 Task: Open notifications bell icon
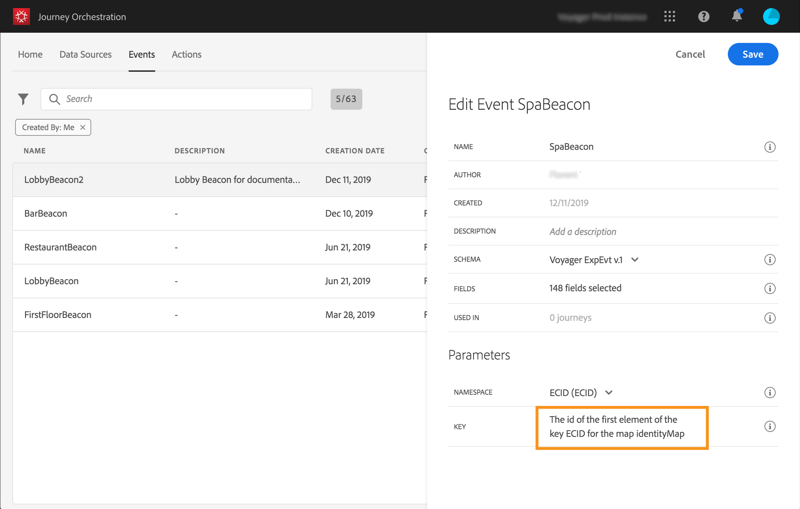coord(737,16)
